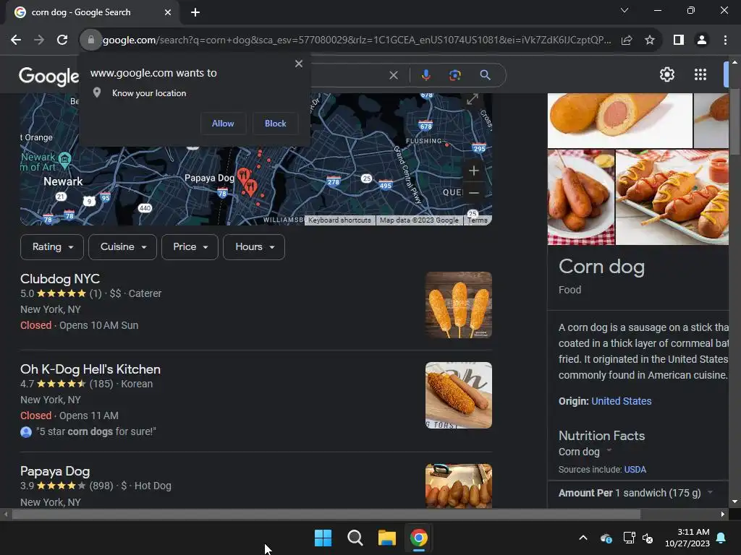
Task: Go to Google homepage logo
Action: pos(48,75)
